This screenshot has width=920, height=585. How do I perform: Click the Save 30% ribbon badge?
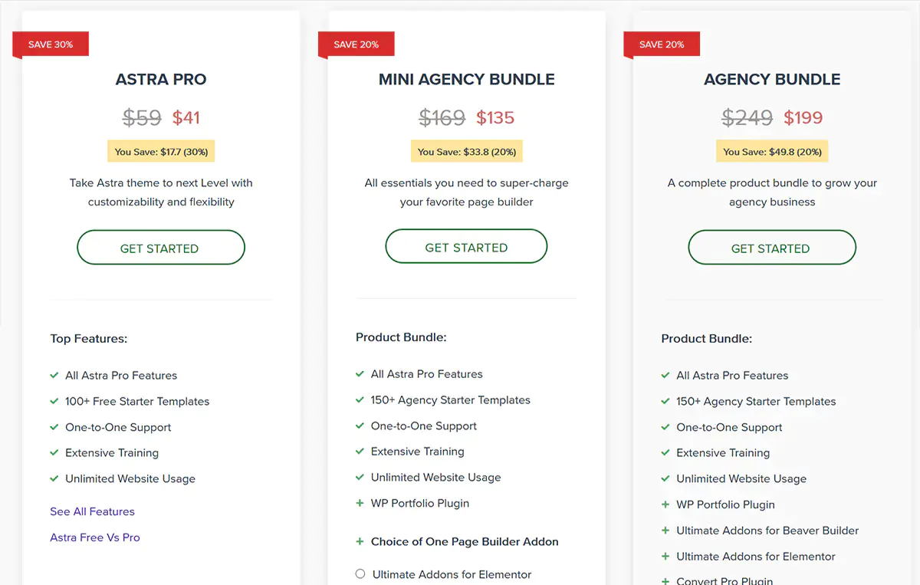coord(51,44)
